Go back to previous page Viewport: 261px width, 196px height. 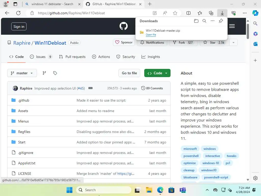[x=7, y=13]
